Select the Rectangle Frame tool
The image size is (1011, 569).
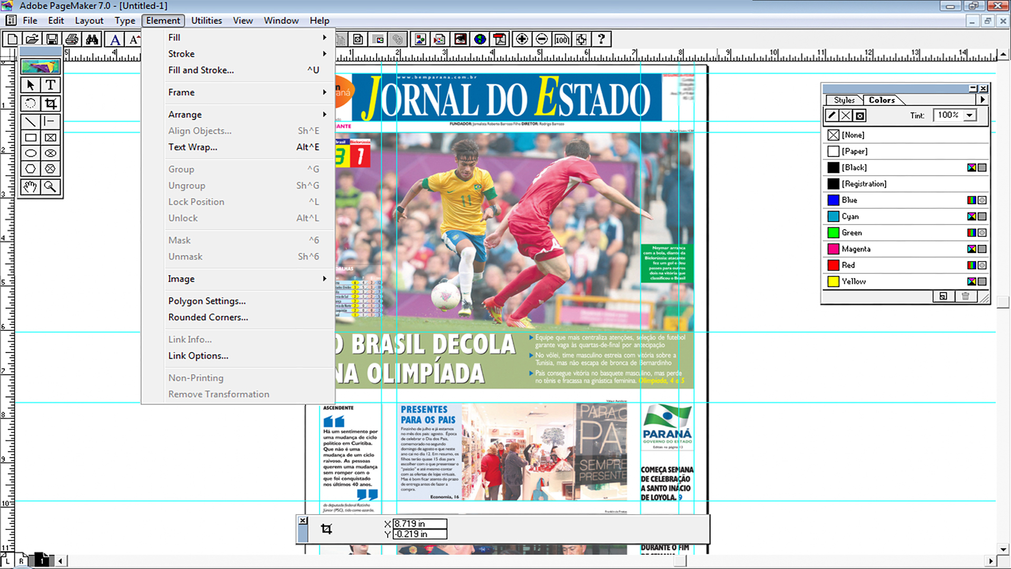(x=51, y=138)
